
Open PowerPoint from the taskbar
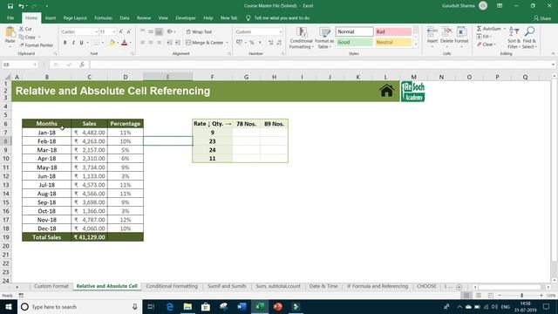click(x=277, y=306)
